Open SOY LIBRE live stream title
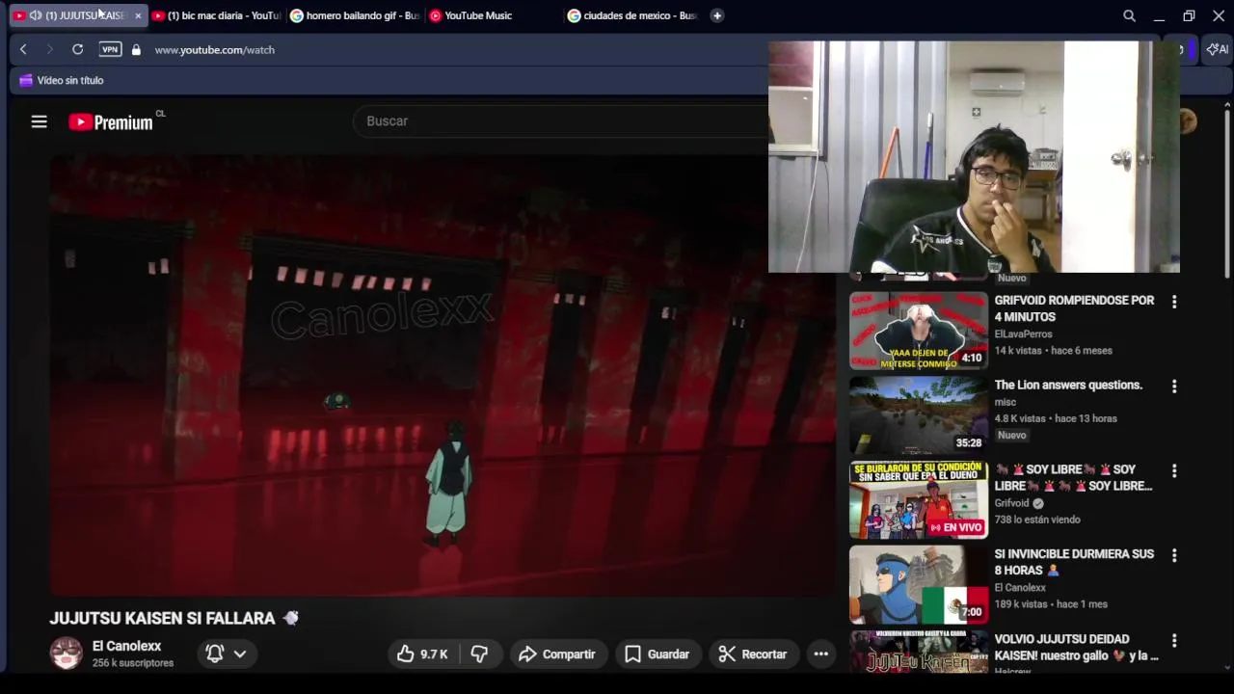Viewport: 1234px width, 694px height. pyautogui.click(x=1073, y=478)
